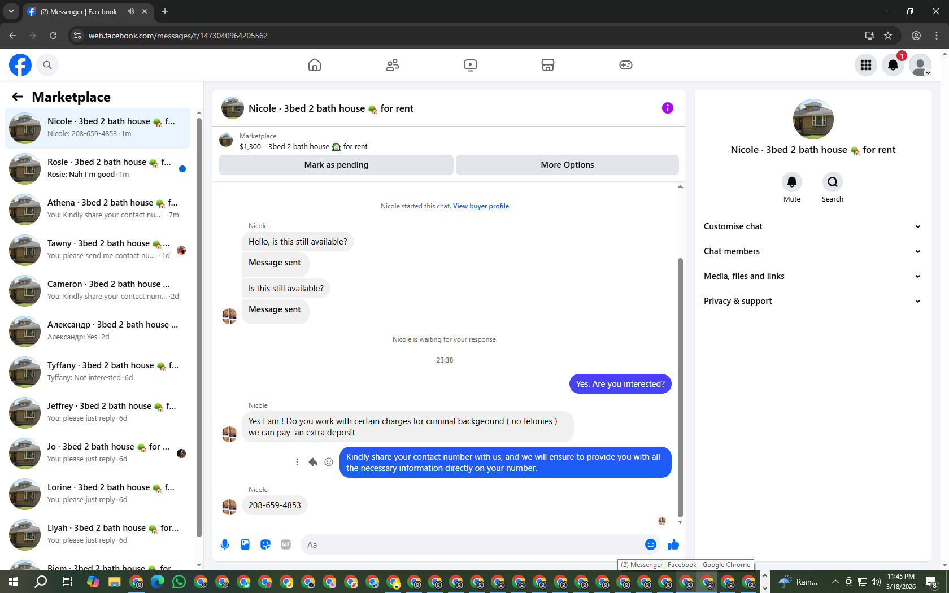The height and width of the screenshot is (593, 949).
Task: Send a thumbs up like
Action: pyautogui.click(x=673, y=544)
